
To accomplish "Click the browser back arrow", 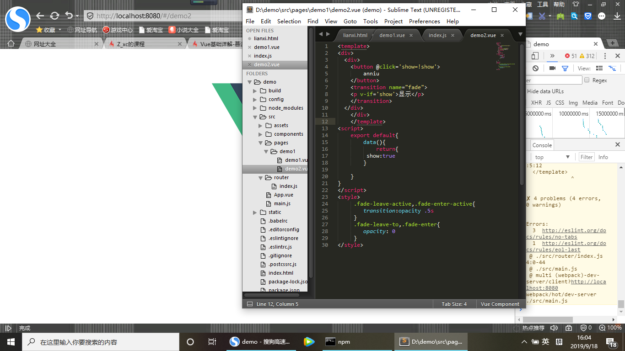I will (x=40, y=16).
